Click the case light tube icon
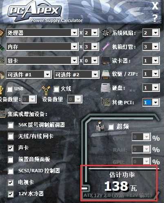The width and height of the screenshot is (164, 203). point(105,47)
